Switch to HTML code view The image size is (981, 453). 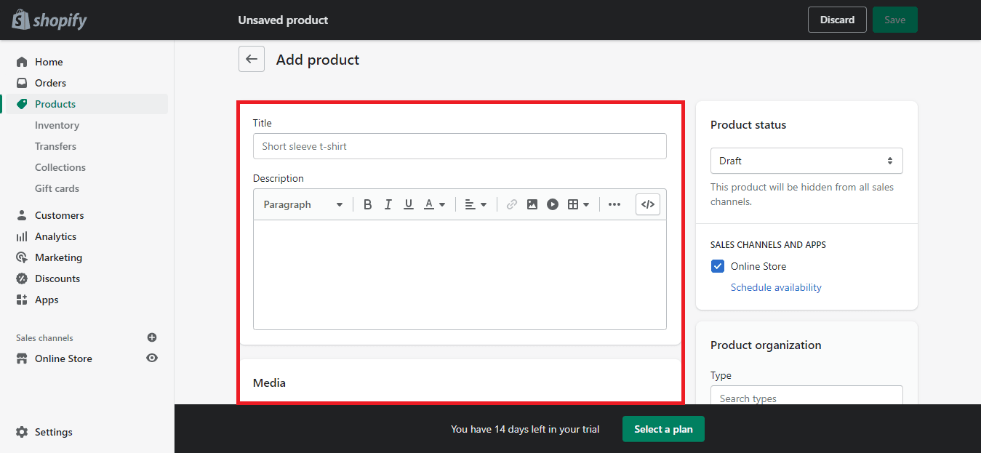click(647, 204)
